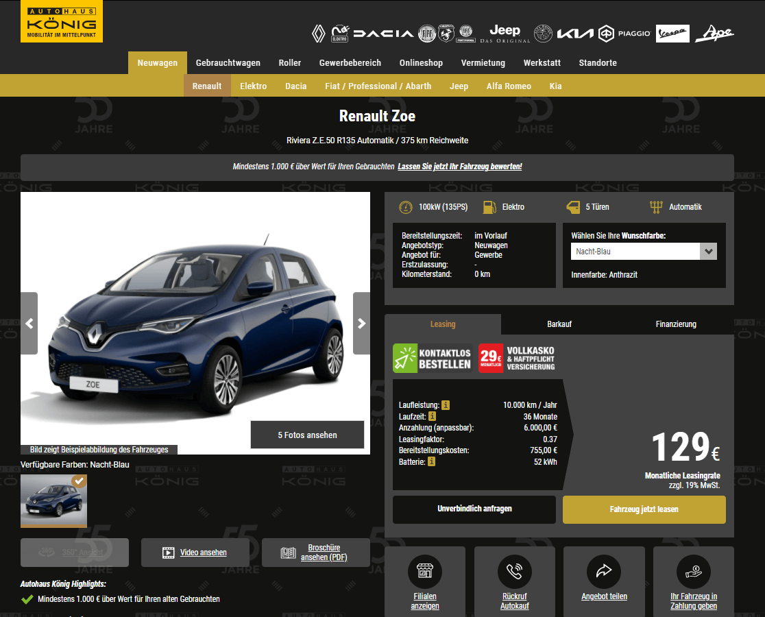Image resolution: width=765 pixels, height=617 pixels.
Task: Click the Angebot teilen share icon
Action: click(x=604, y=571)
